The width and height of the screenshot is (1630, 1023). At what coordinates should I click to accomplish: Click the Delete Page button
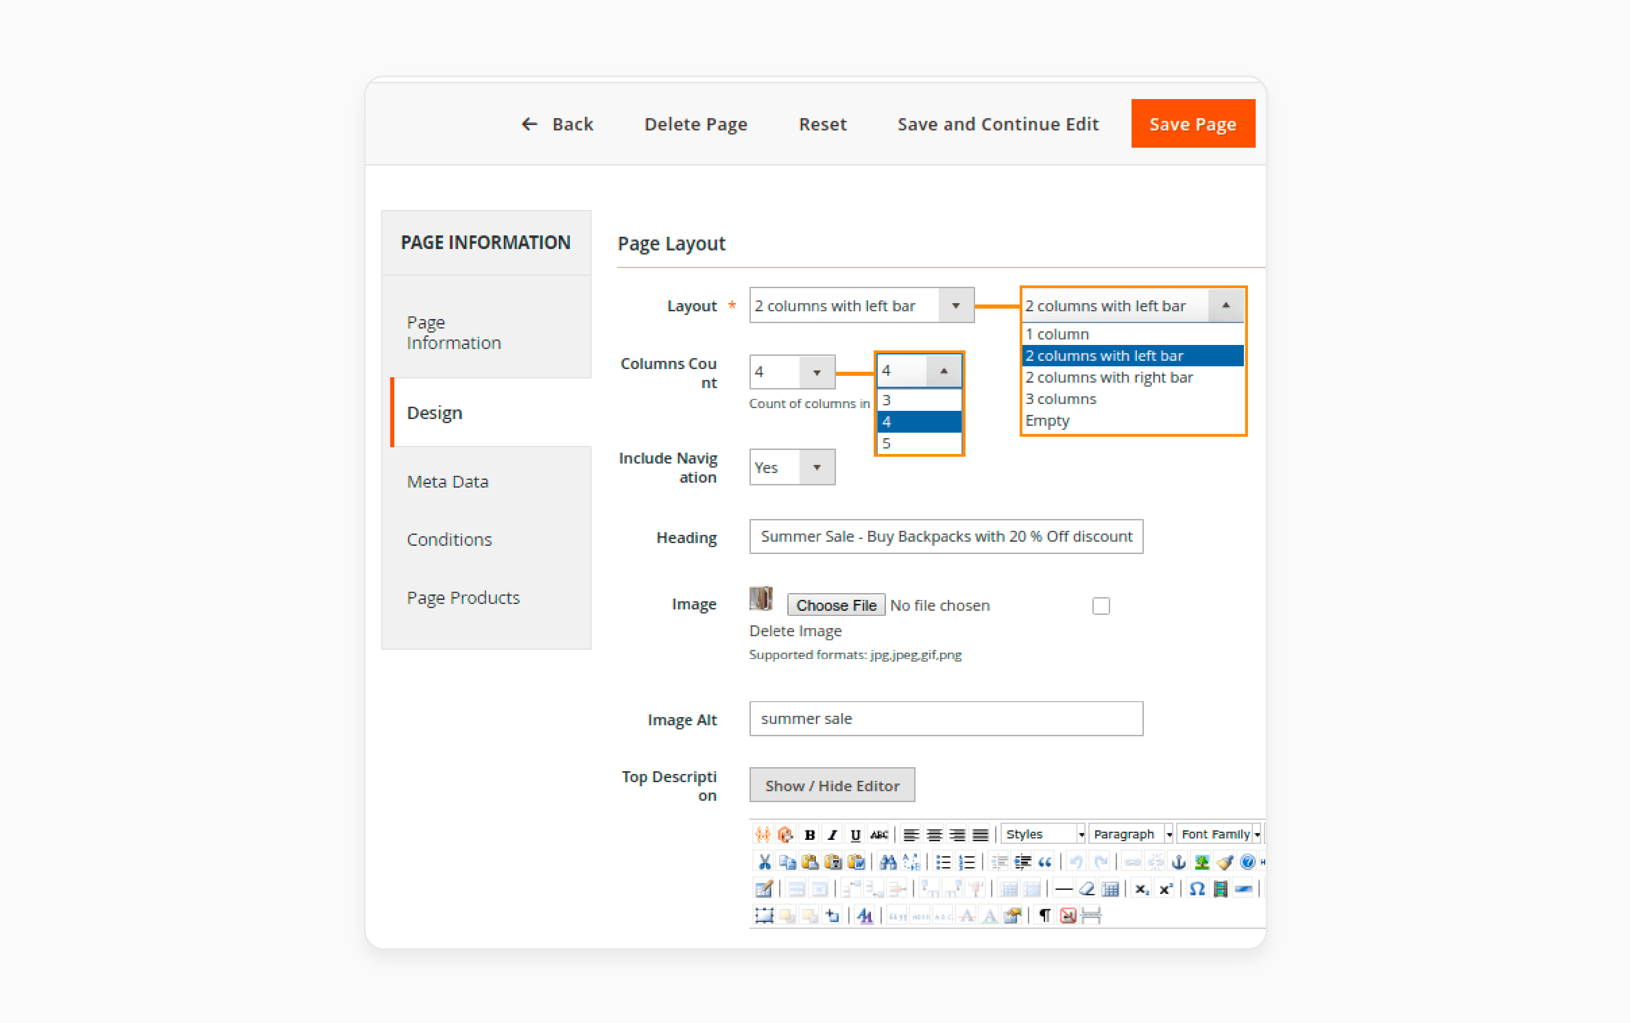click(695, 124)
